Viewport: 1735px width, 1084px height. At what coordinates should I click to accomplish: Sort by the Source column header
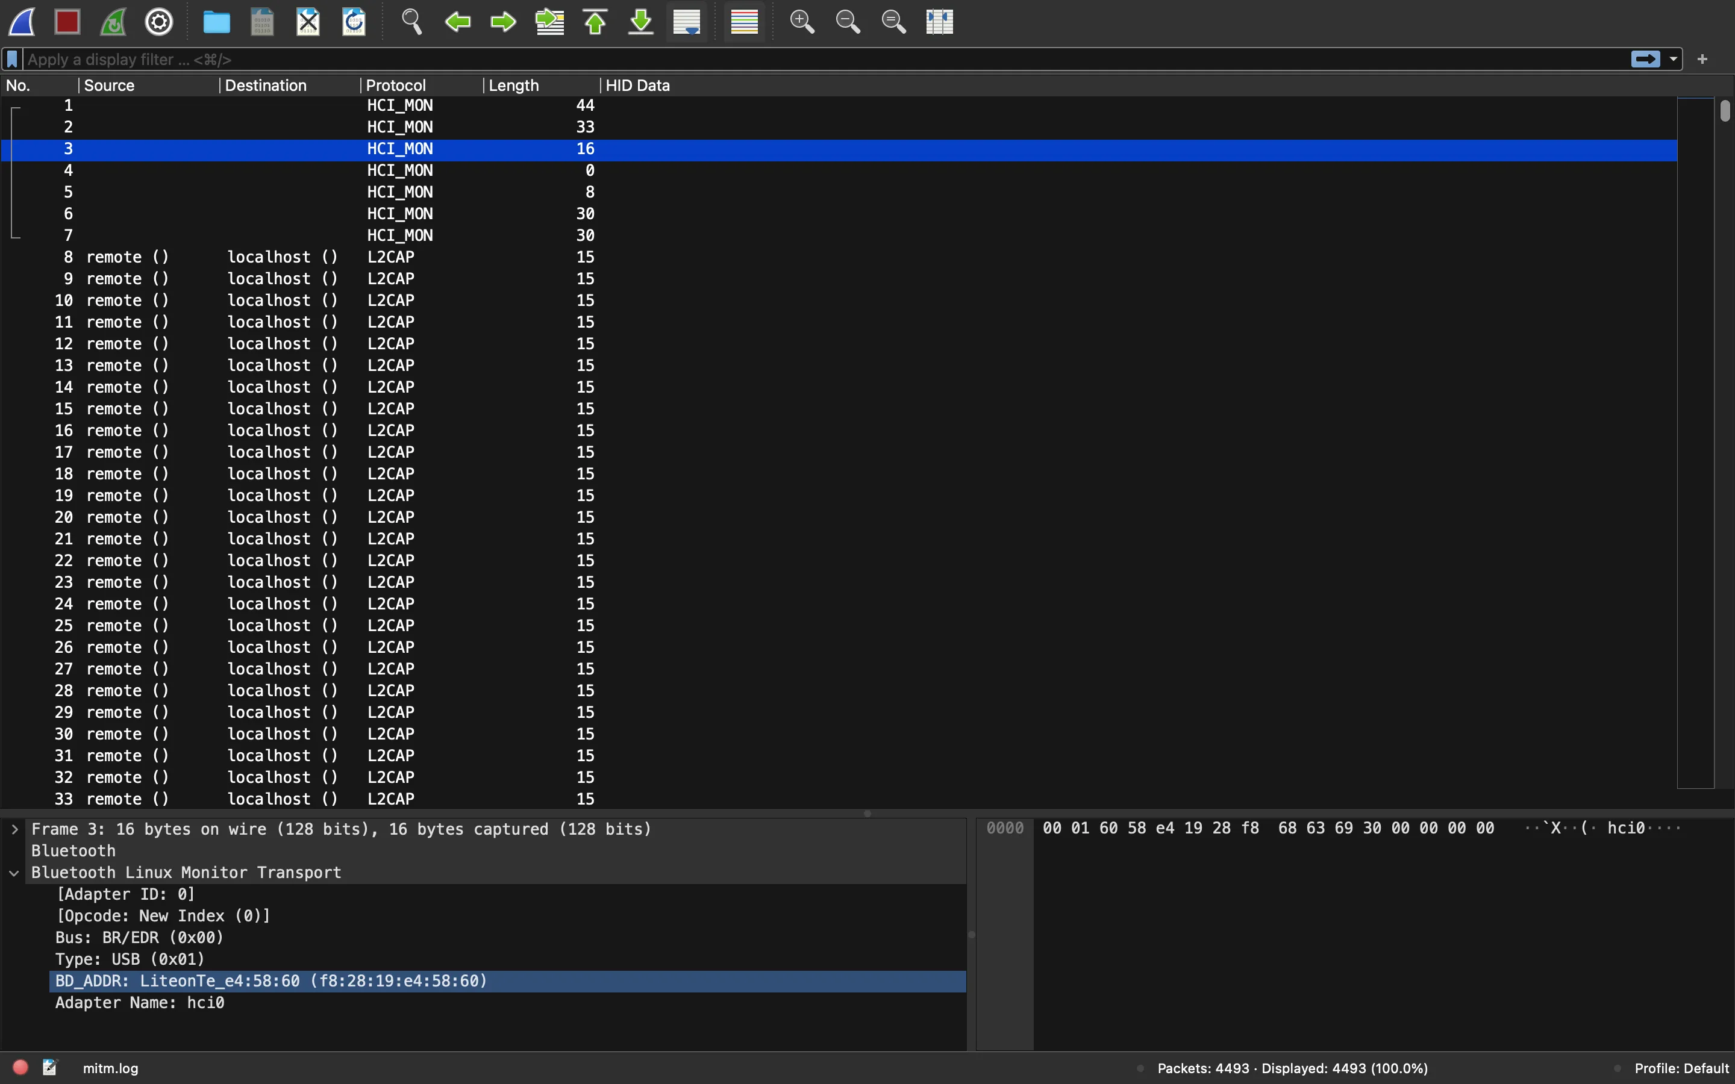point(148,86)
